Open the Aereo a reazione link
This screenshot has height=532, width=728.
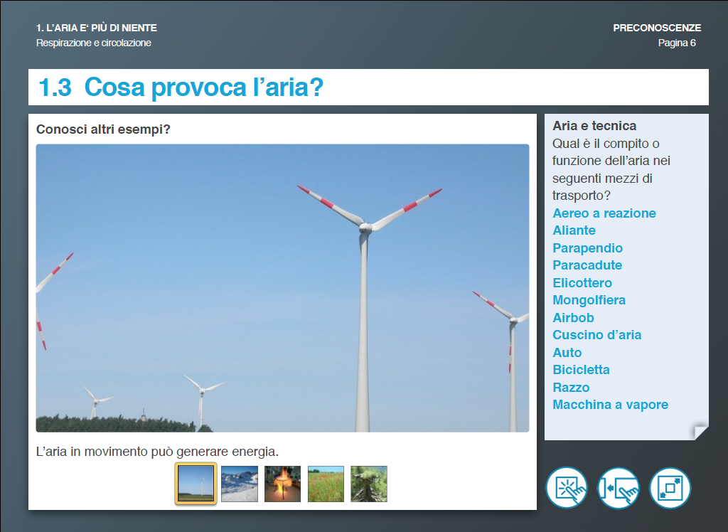point(604,213)
